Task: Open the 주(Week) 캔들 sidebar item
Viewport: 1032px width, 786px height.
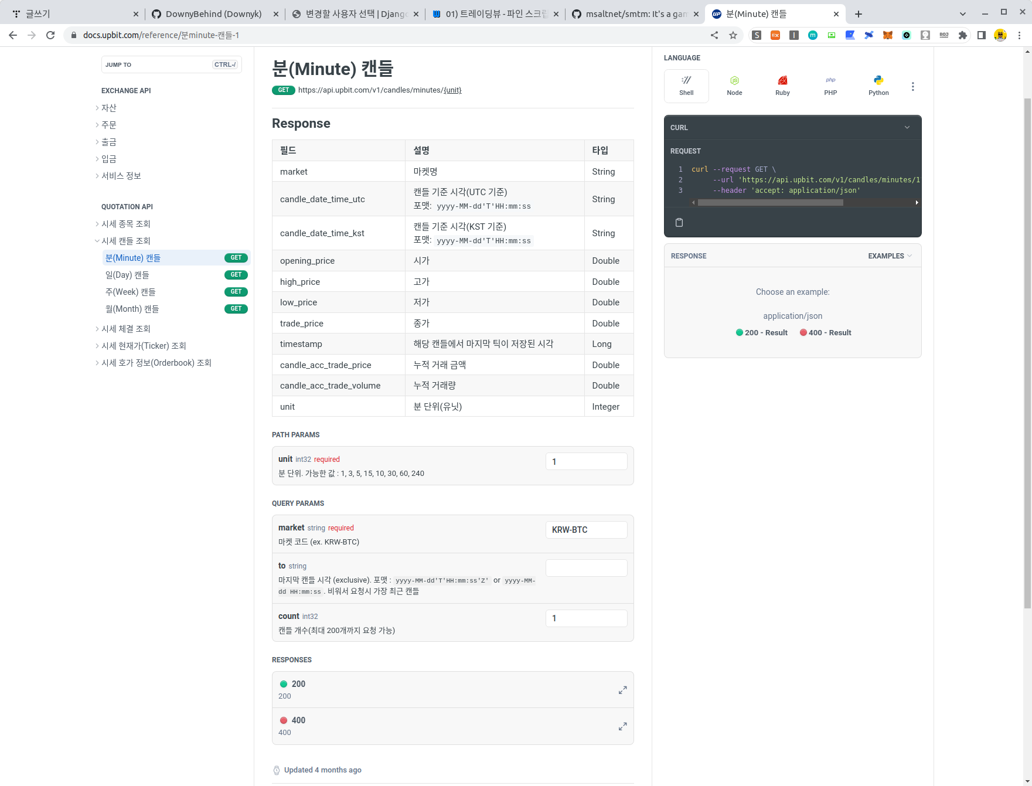Action: pyautogui.click(x=176, y=292)
